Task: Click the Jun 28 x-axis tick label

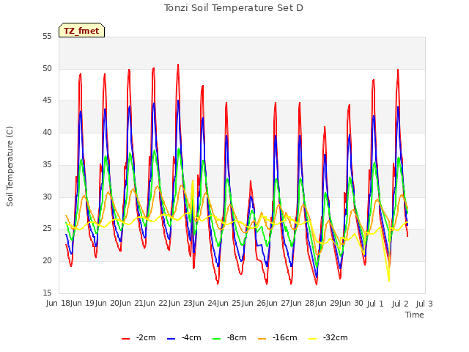Action: tap(303, 304)
